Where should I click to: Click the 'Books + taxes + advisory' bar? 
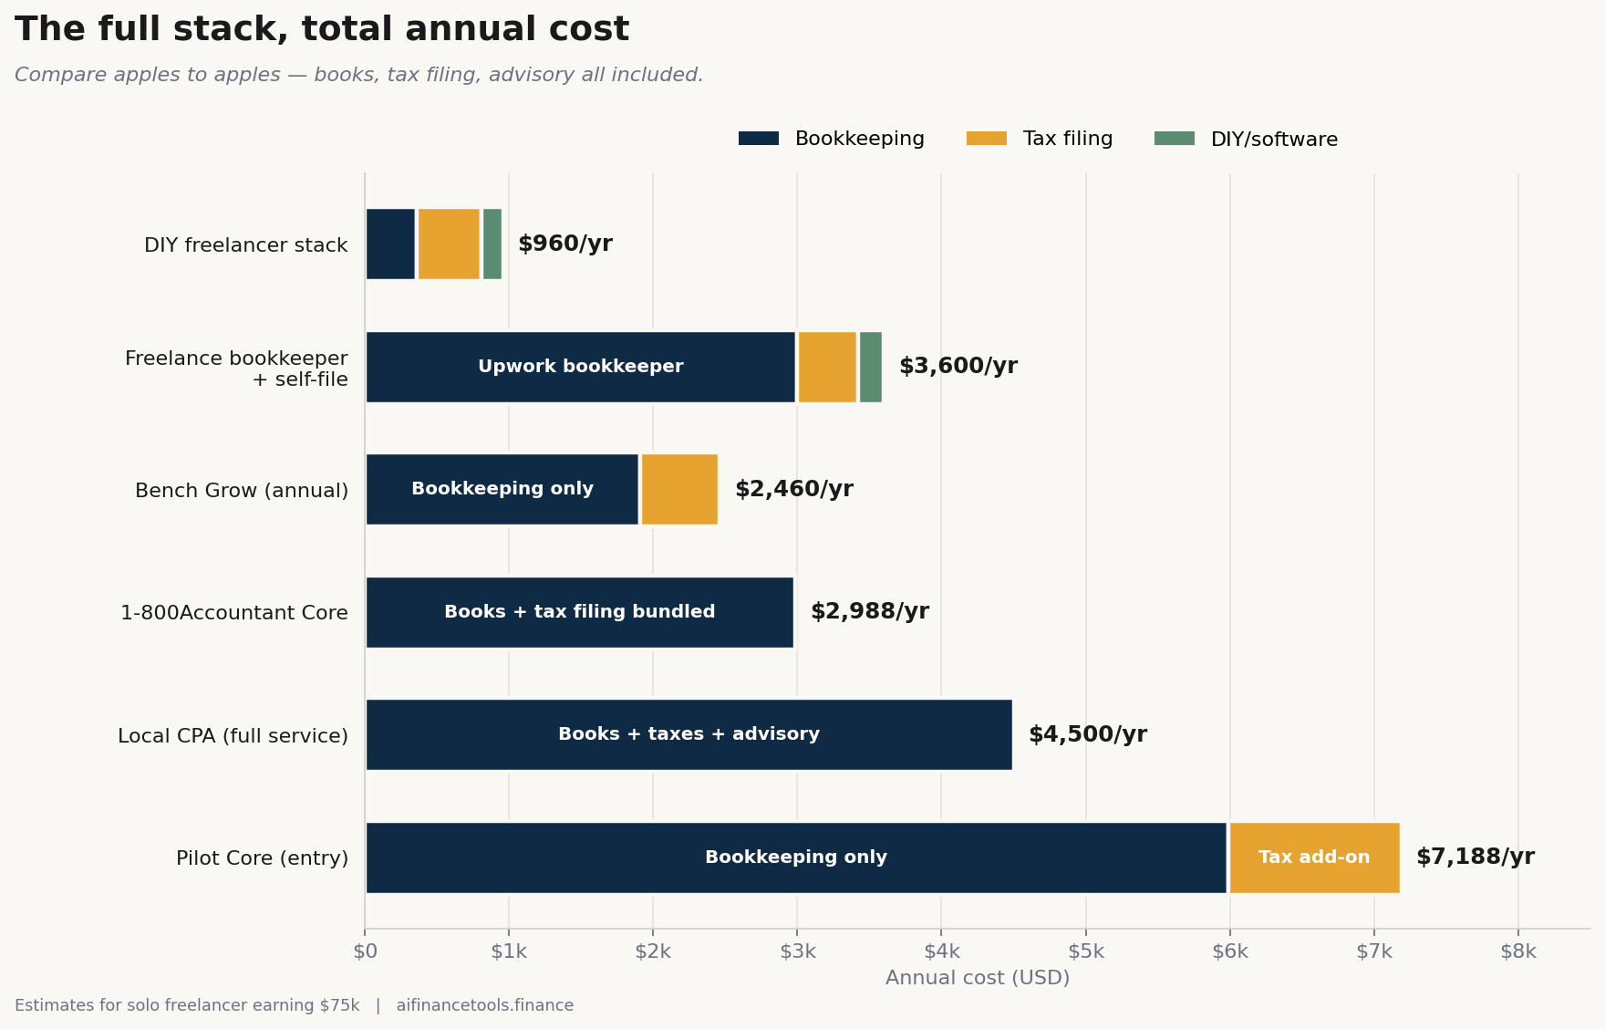(x=689, y=734)
